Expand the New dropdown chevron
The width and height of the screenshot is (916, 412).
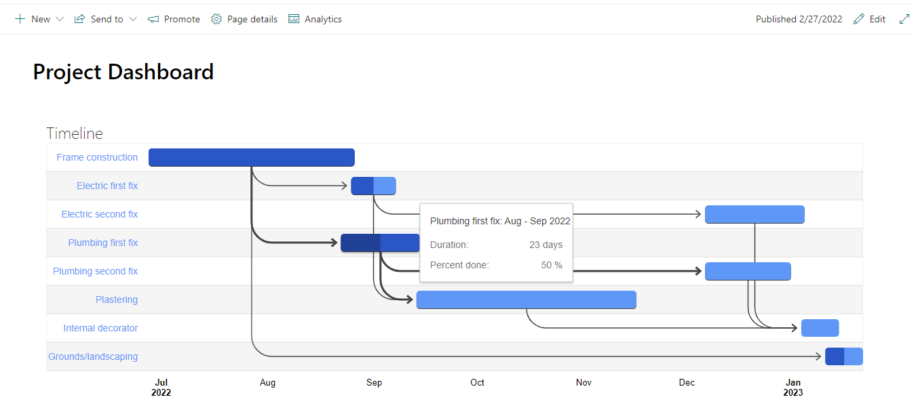pyautogui.click(x=60, y=20)
